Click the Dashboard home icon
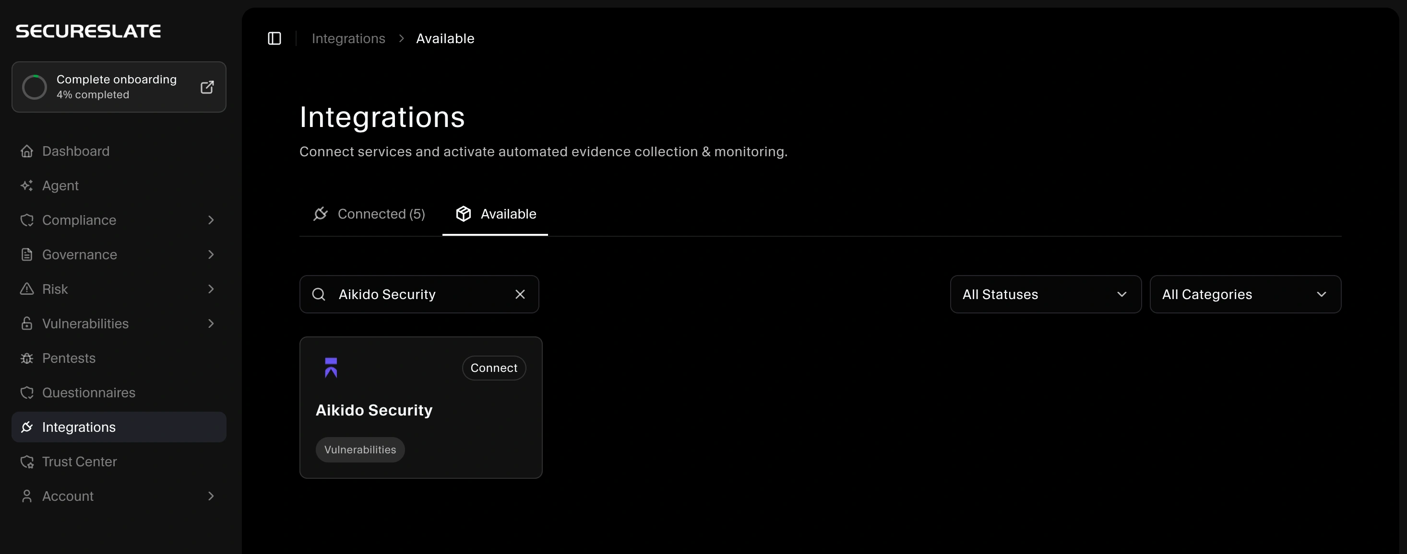Image resolution: width=1407 pixels, height=554 pixels. coord(27,151)
